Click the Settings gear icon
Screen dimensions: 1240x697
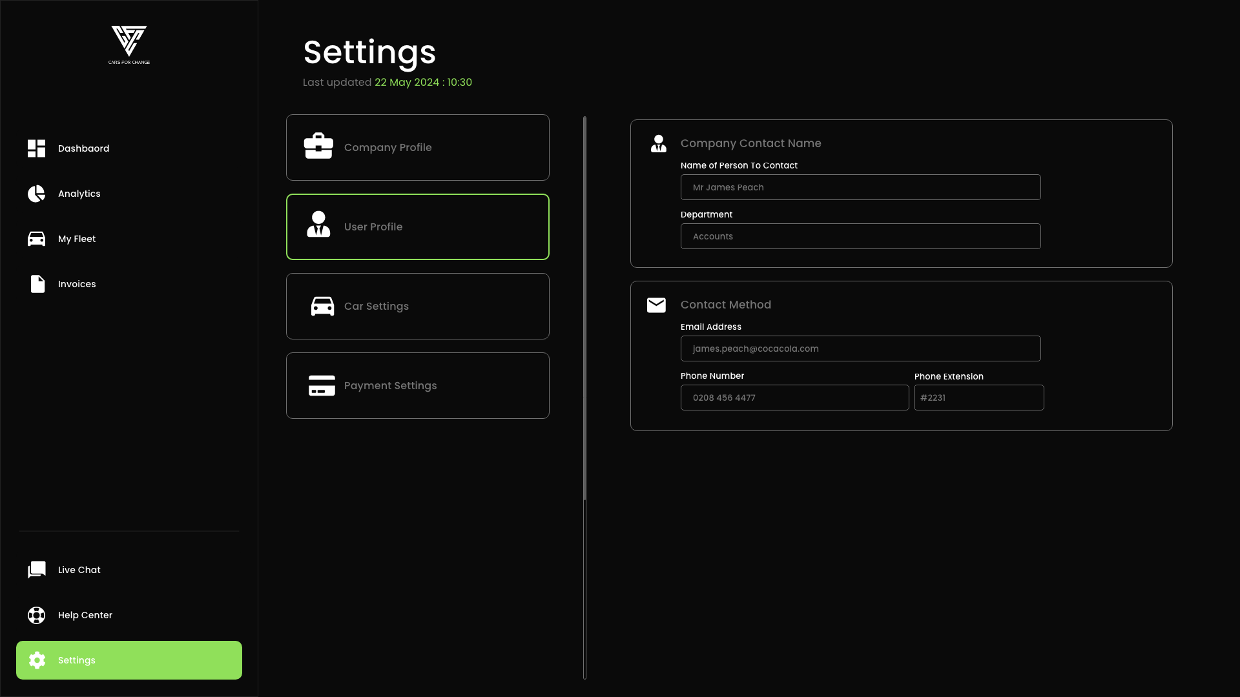37,660
